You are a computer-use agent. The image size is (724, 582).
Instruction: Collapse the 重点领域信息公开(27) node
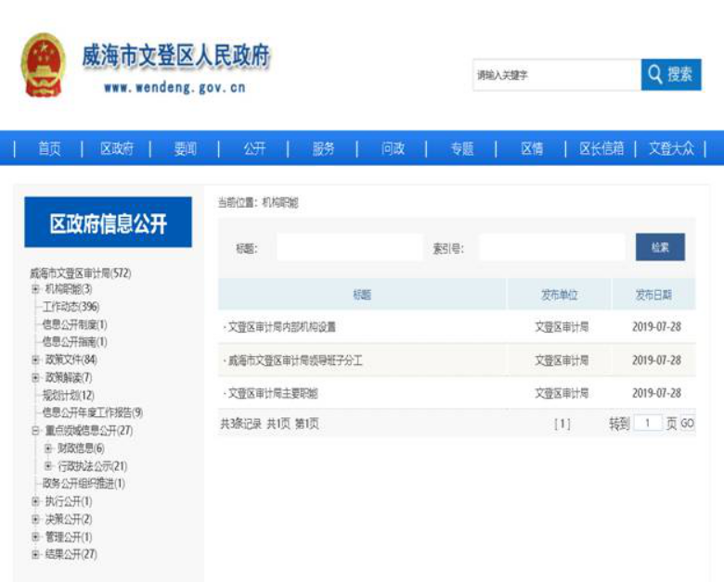click(x=35, y=431)
